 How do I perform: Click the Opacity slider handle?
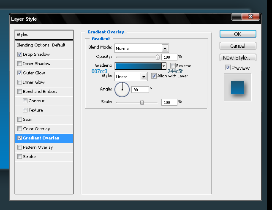(x=158, y=57)
